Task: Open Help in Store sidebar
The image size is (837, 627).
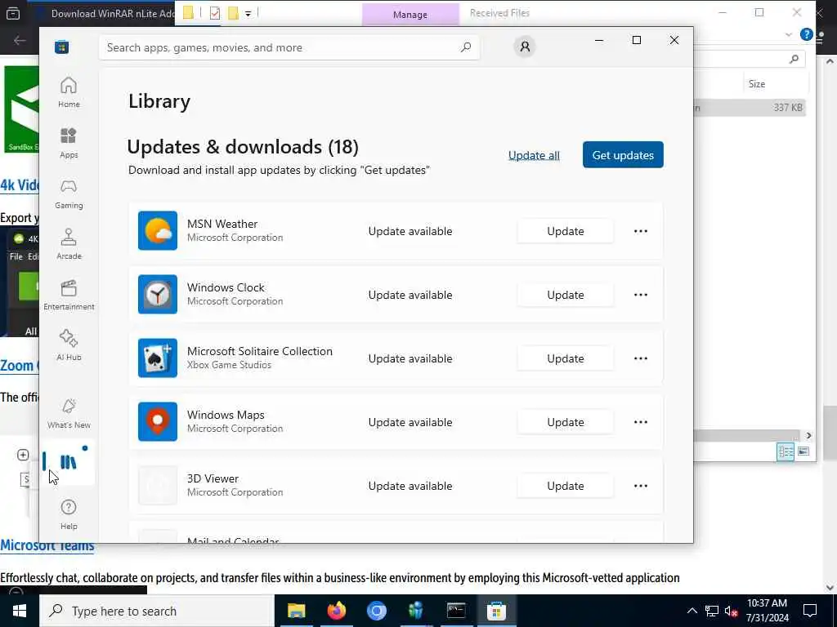Action: (69, 514)
